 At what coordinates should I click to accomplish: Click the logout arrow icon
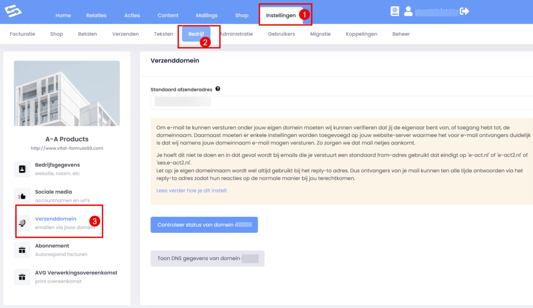[465, 11]
